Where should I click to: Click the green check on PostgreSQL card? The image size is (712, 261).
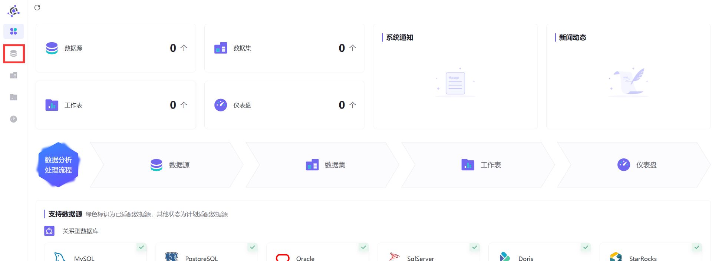pos(253,247)
